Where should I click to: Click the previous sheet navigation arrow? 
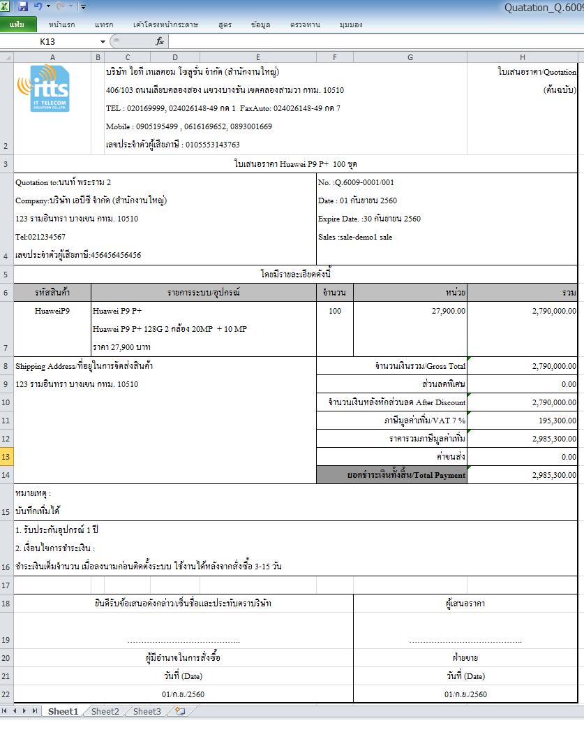15,711
